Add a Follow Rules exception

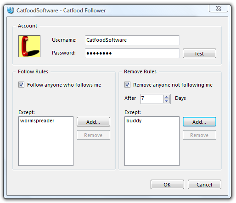point(93,122)
